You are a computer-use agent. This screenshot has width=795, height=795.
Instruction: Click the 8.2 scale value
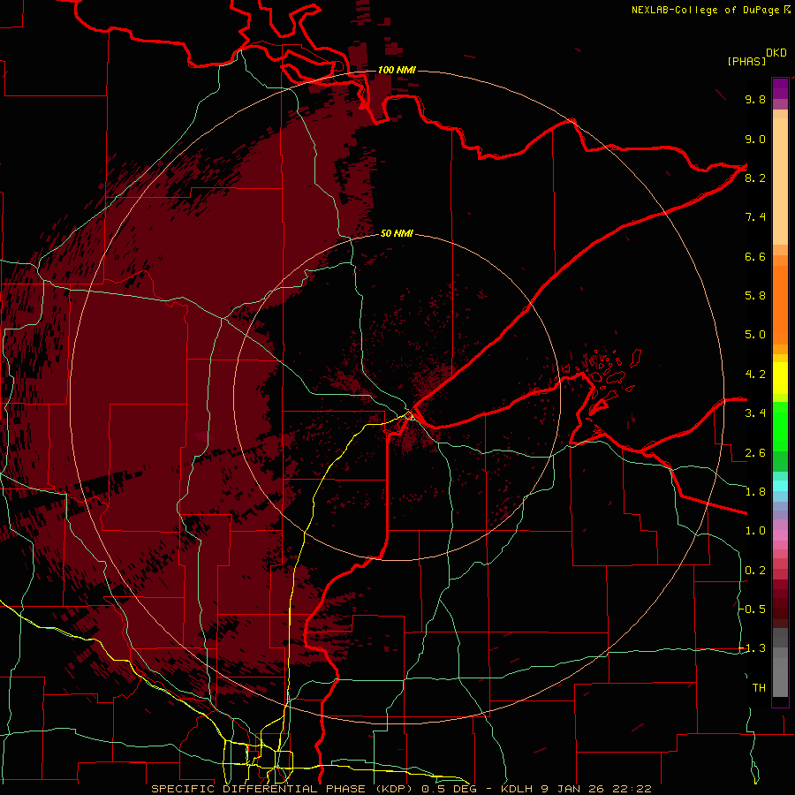755,178
